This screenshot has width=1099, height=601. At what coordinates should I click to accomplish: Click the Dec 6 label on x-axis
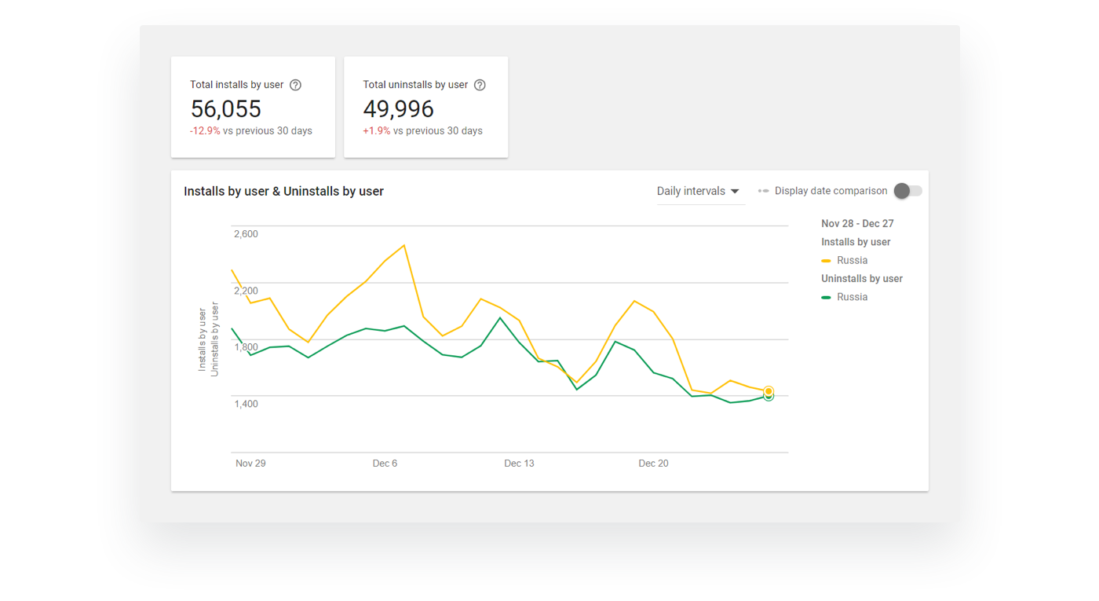click(385, 464)
